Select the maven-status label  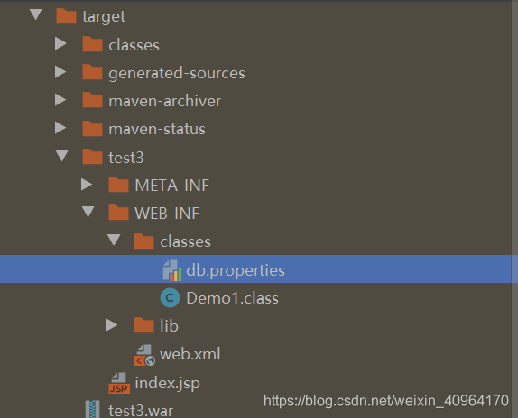pyautogui.click(x=157, y=129)
